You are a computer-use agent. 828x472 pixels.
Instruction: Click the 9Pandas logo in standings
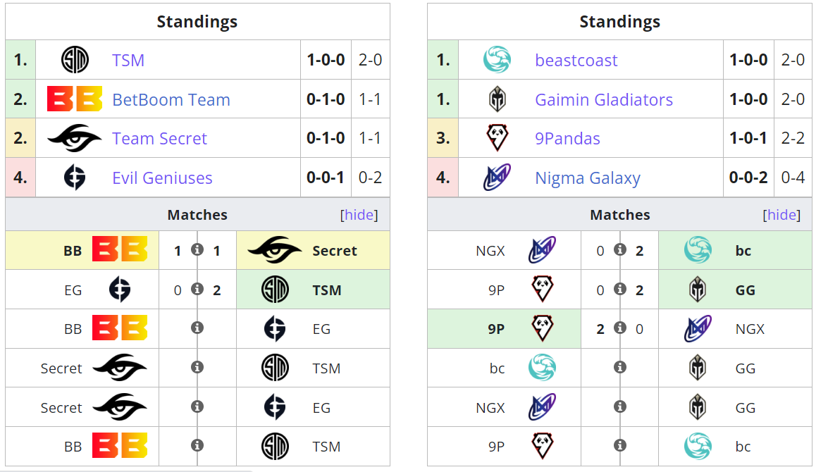(497, 139)
